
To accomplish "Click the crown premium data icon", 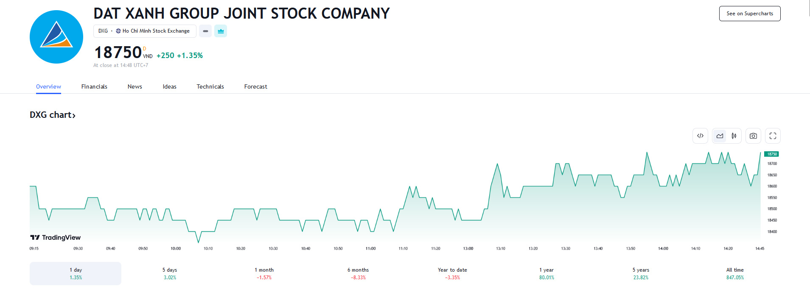I will [x=221, y=31].
